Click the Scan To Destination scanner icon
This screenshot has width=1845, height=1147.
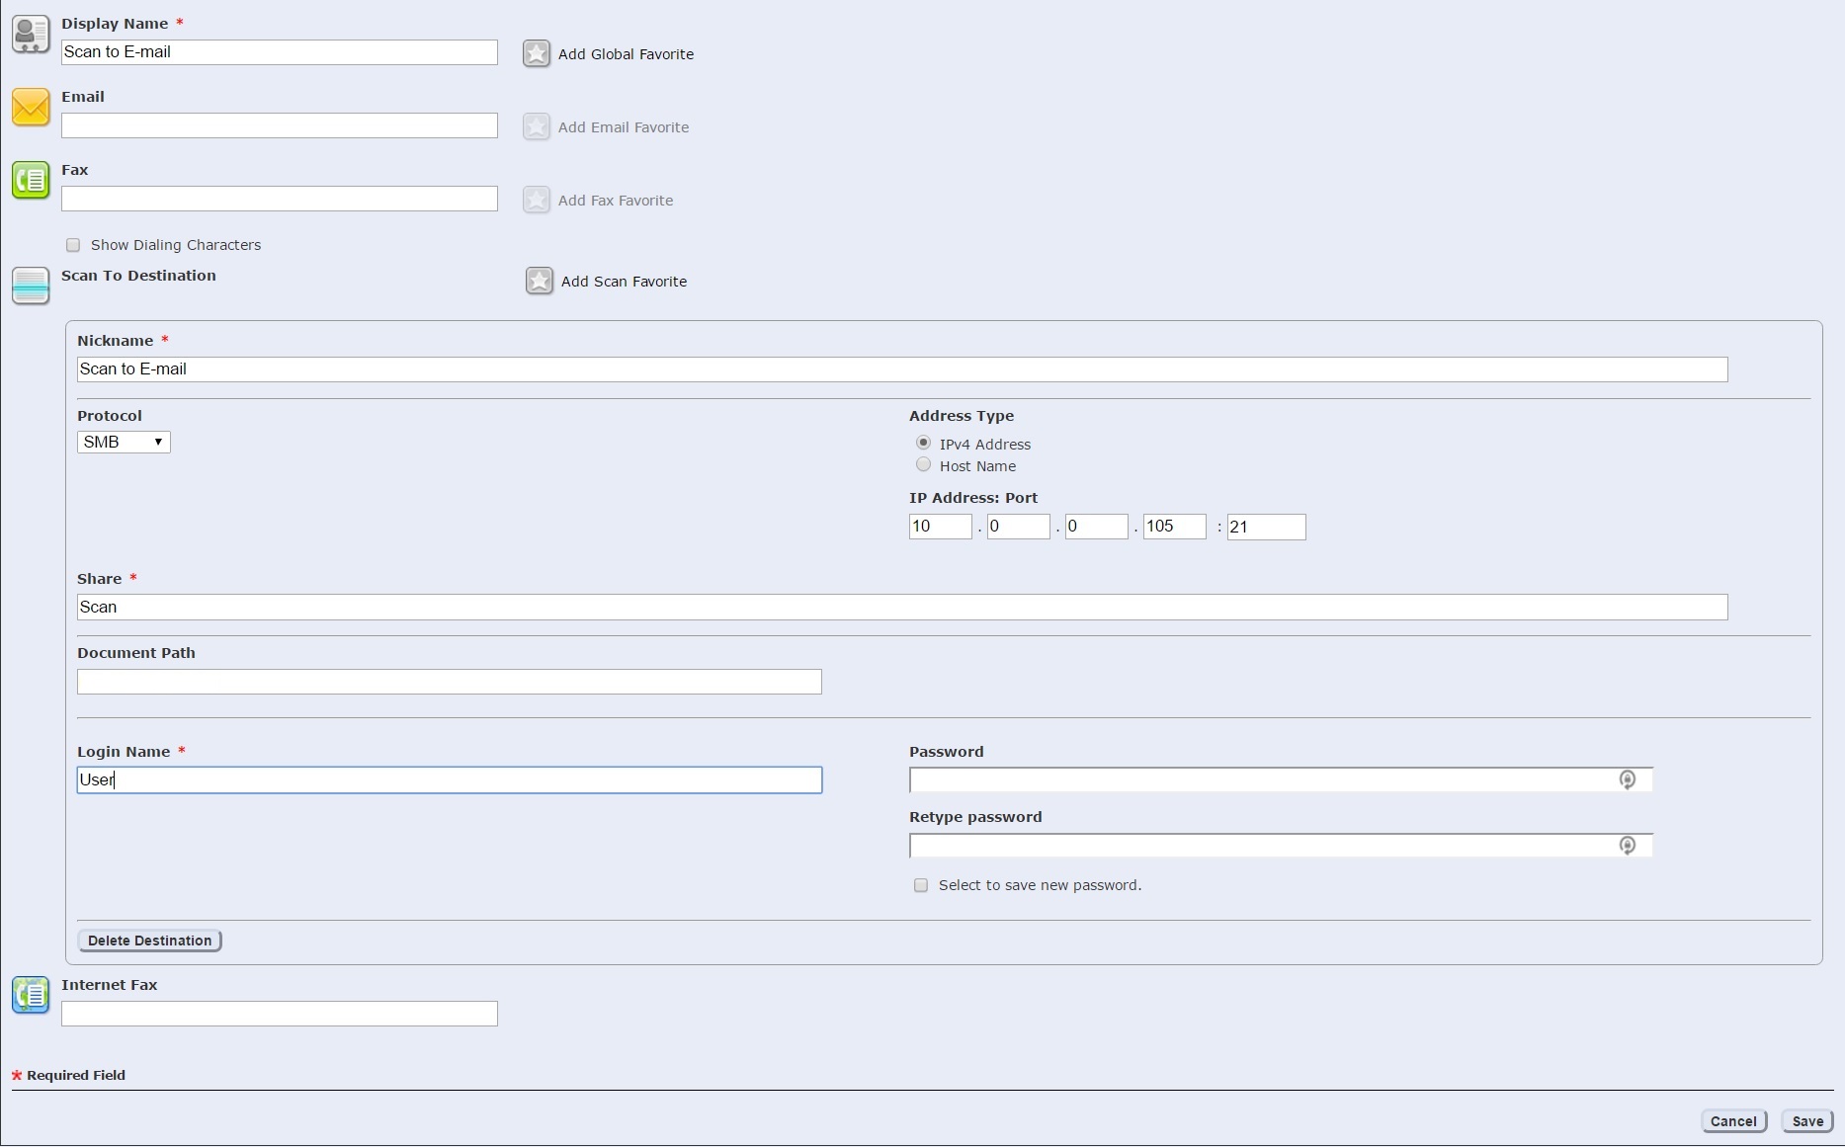click(x=31, y=287)
